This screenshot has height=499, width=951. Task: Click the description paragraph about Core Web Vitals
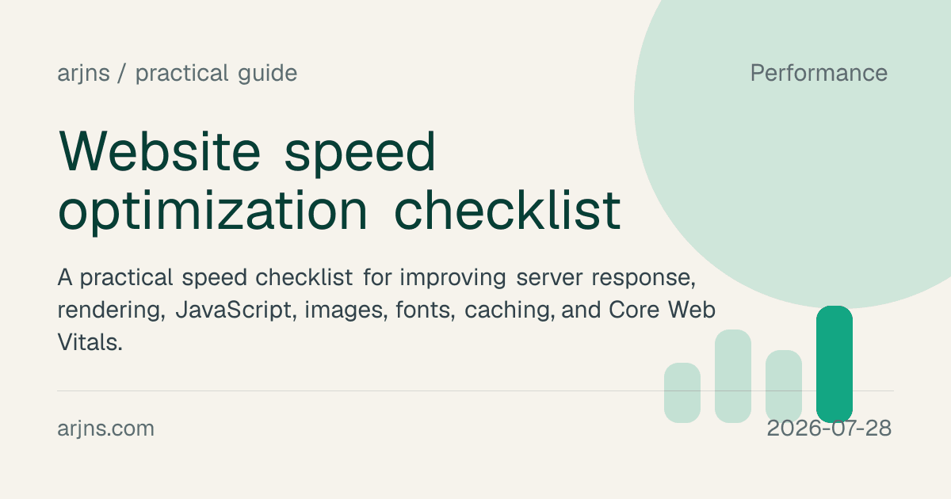[x=388, y=311]
